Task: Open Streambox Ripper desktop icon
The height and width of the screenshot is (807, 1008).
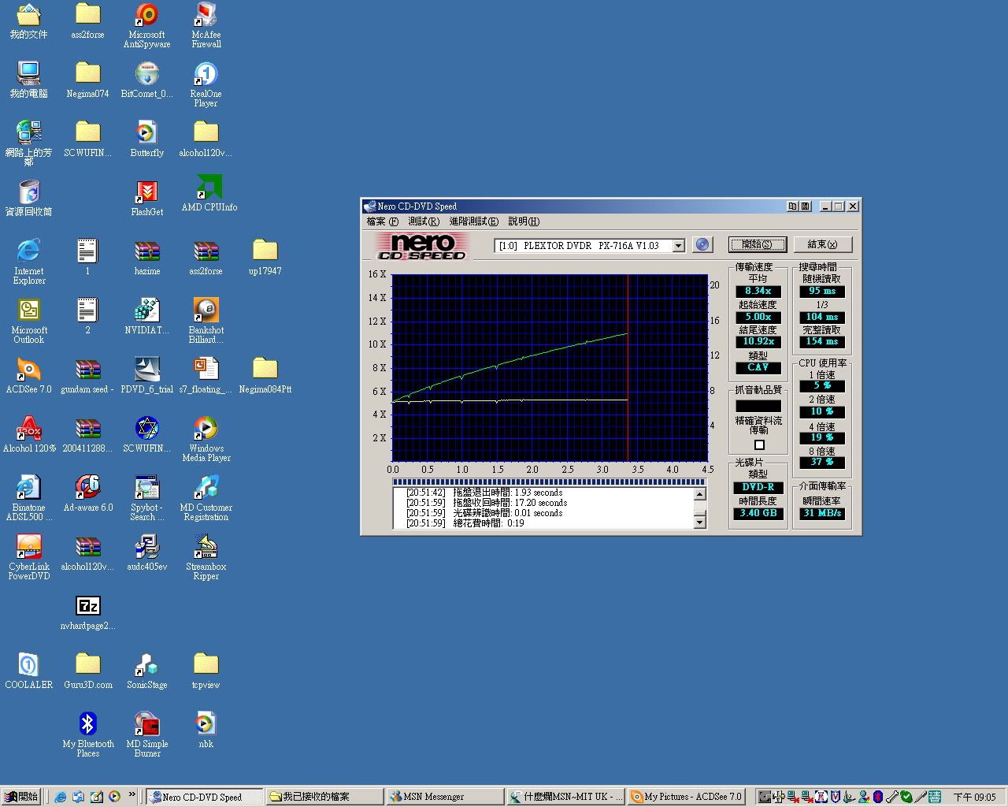Action: click(206, 557)
